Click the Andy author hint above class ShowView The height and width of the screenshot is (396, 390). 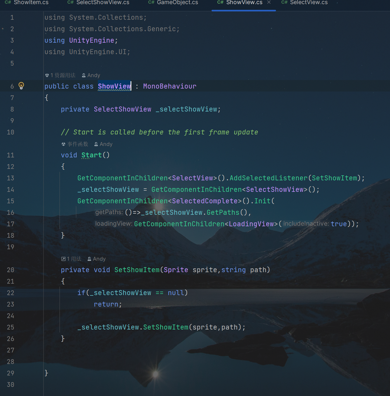click(x=91, y=75)
